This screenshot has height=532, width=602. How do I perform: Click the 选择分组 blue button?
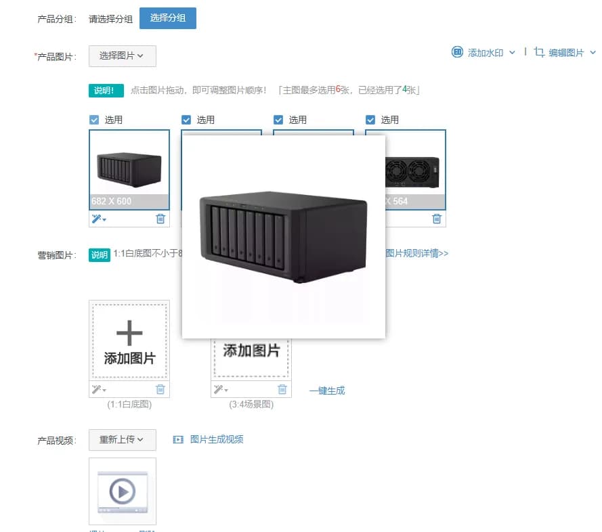point(168,18)
